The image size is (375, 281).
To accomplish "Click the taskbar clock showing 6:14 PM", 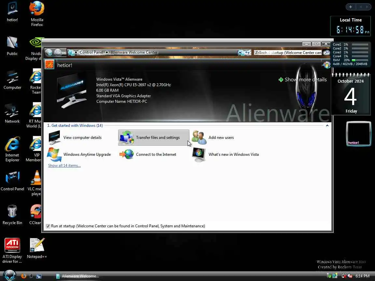I will pos(362,276).
